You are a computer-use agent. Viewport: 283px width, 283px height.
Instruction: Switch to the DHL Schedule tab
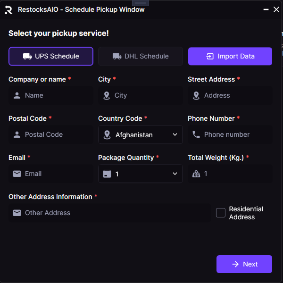[141, 56]
